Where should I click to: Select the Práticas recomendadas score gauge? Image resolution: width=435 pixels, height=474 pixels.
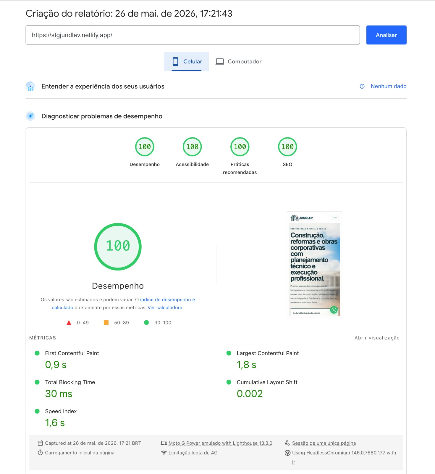pos(240,147)
